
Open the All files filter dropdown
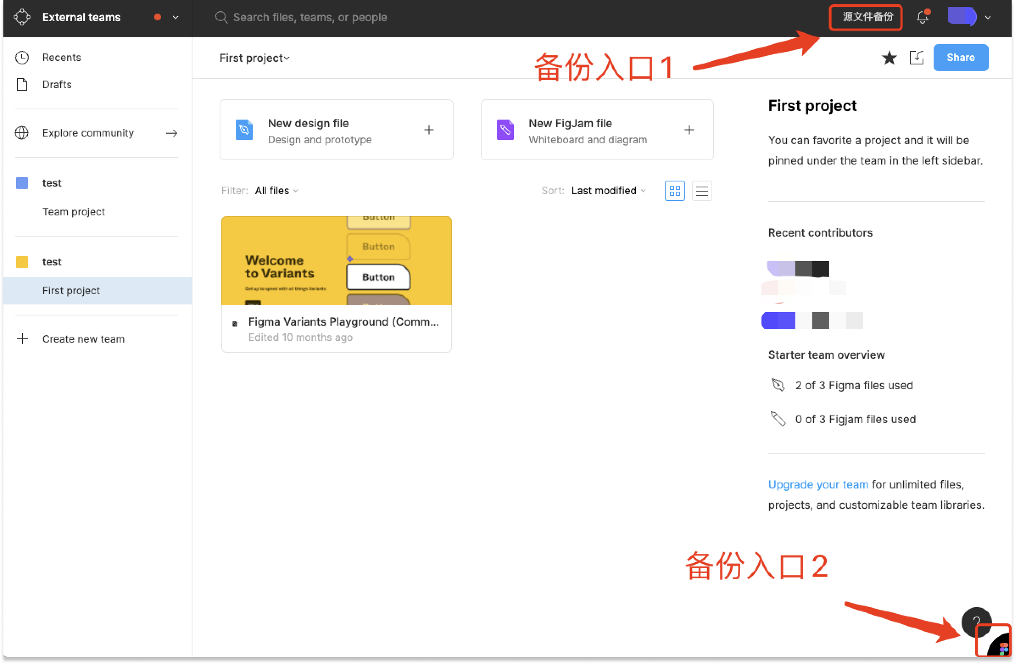tap(277, 191)
